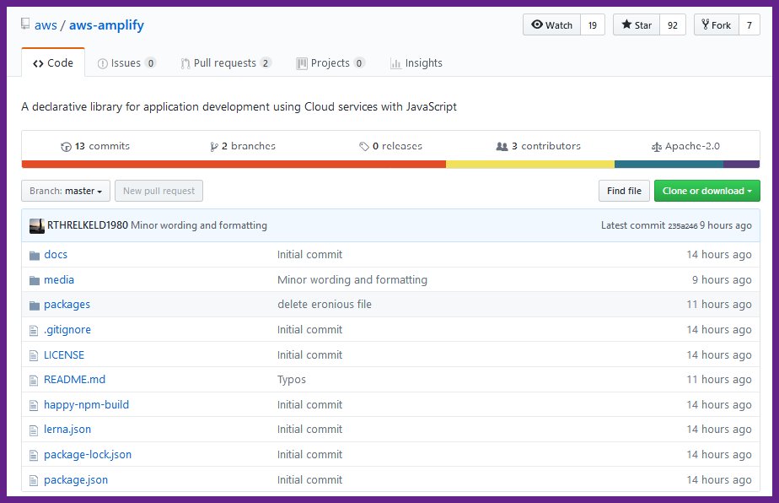
Task: Click the Find file button
Action: (624, 191)
